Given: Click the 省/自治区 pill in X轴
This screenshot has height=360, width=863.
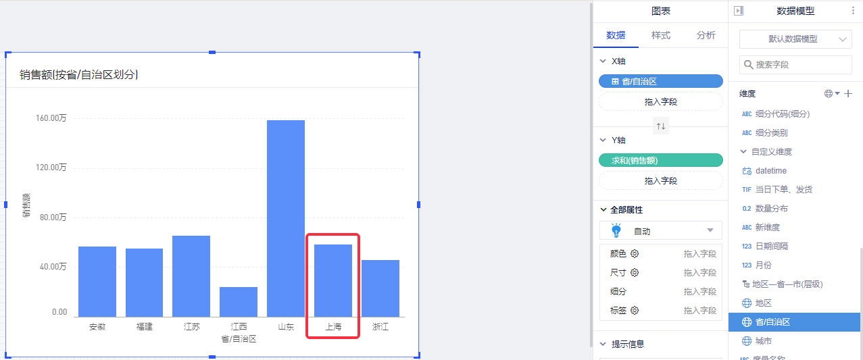Looking at the screenshot, I should tap(660, 81).
